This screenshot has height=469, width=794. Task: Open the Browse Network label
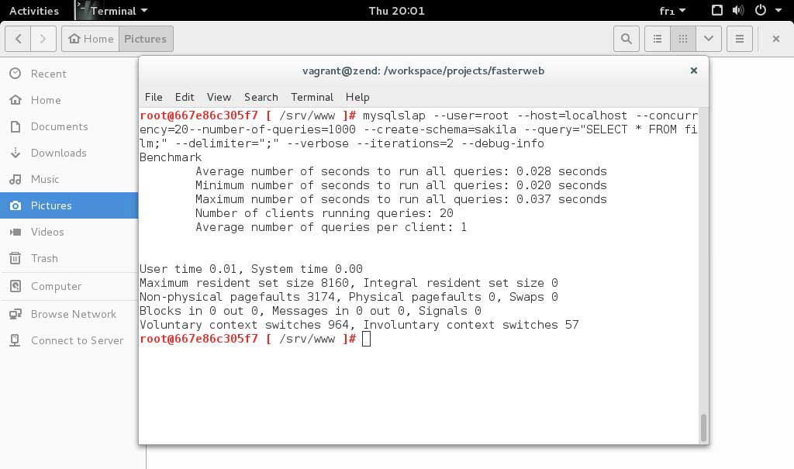pyautogui.click(x=74, y=314)
